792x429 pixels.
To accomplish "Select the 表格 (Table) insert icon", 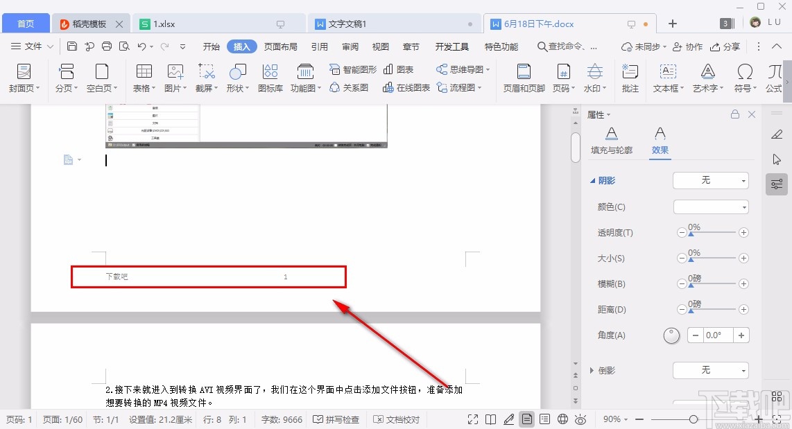I will (144, 76).
